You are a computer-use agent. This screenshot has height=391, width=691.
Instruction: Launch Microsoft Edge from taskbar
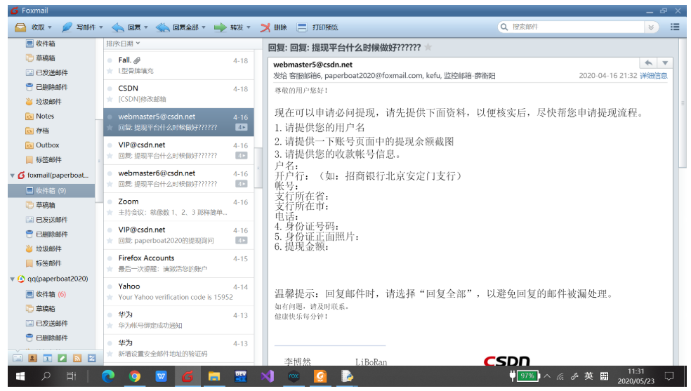click(x=108, y=376)
